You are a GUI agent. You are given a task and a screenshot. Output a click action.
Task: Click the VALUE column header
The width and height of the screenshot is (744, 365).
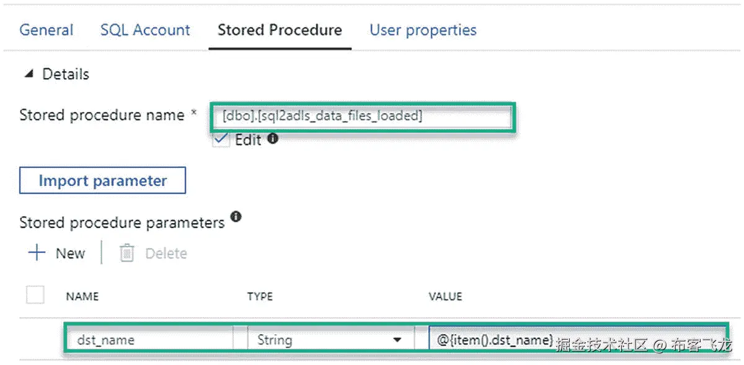click(445, 296)
